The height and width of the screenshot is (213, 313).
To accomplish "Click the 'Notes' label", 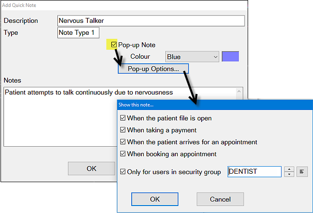I will tap(12, 81).
